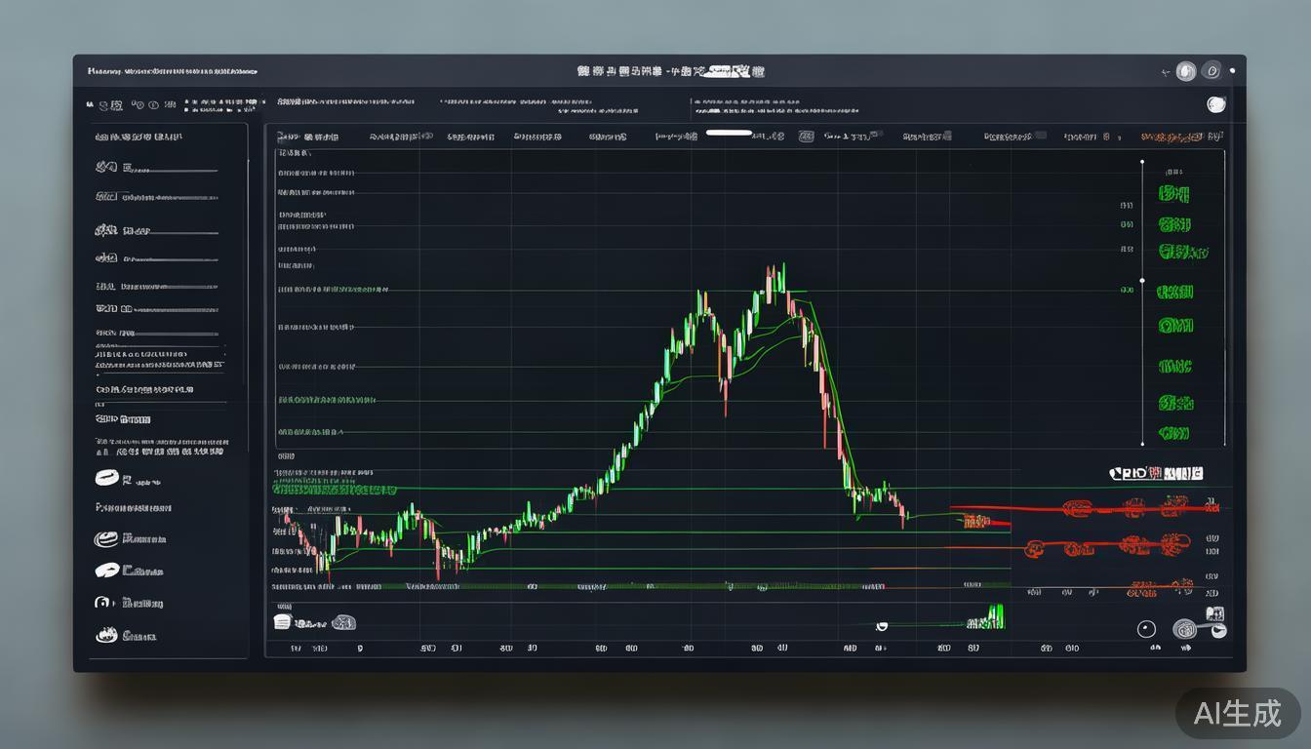Screen dimensions: 1311x749
Task: Click the circle target icon at chart bottom right
Action: point(1146,630)
